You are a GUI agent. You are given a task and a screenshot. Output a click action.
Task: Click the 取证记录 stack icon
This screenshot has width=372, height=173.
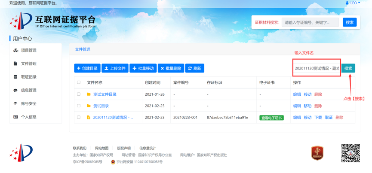(15, 77)
